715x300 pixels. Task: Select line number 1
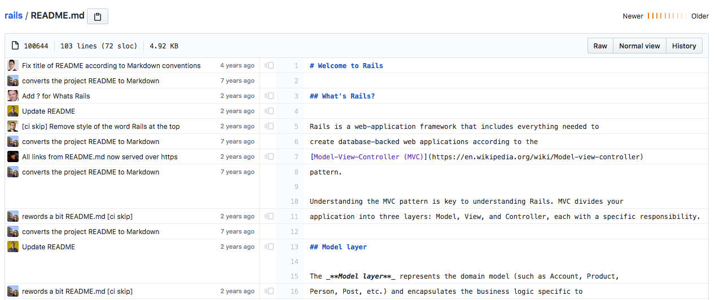(x=295, y=66)
